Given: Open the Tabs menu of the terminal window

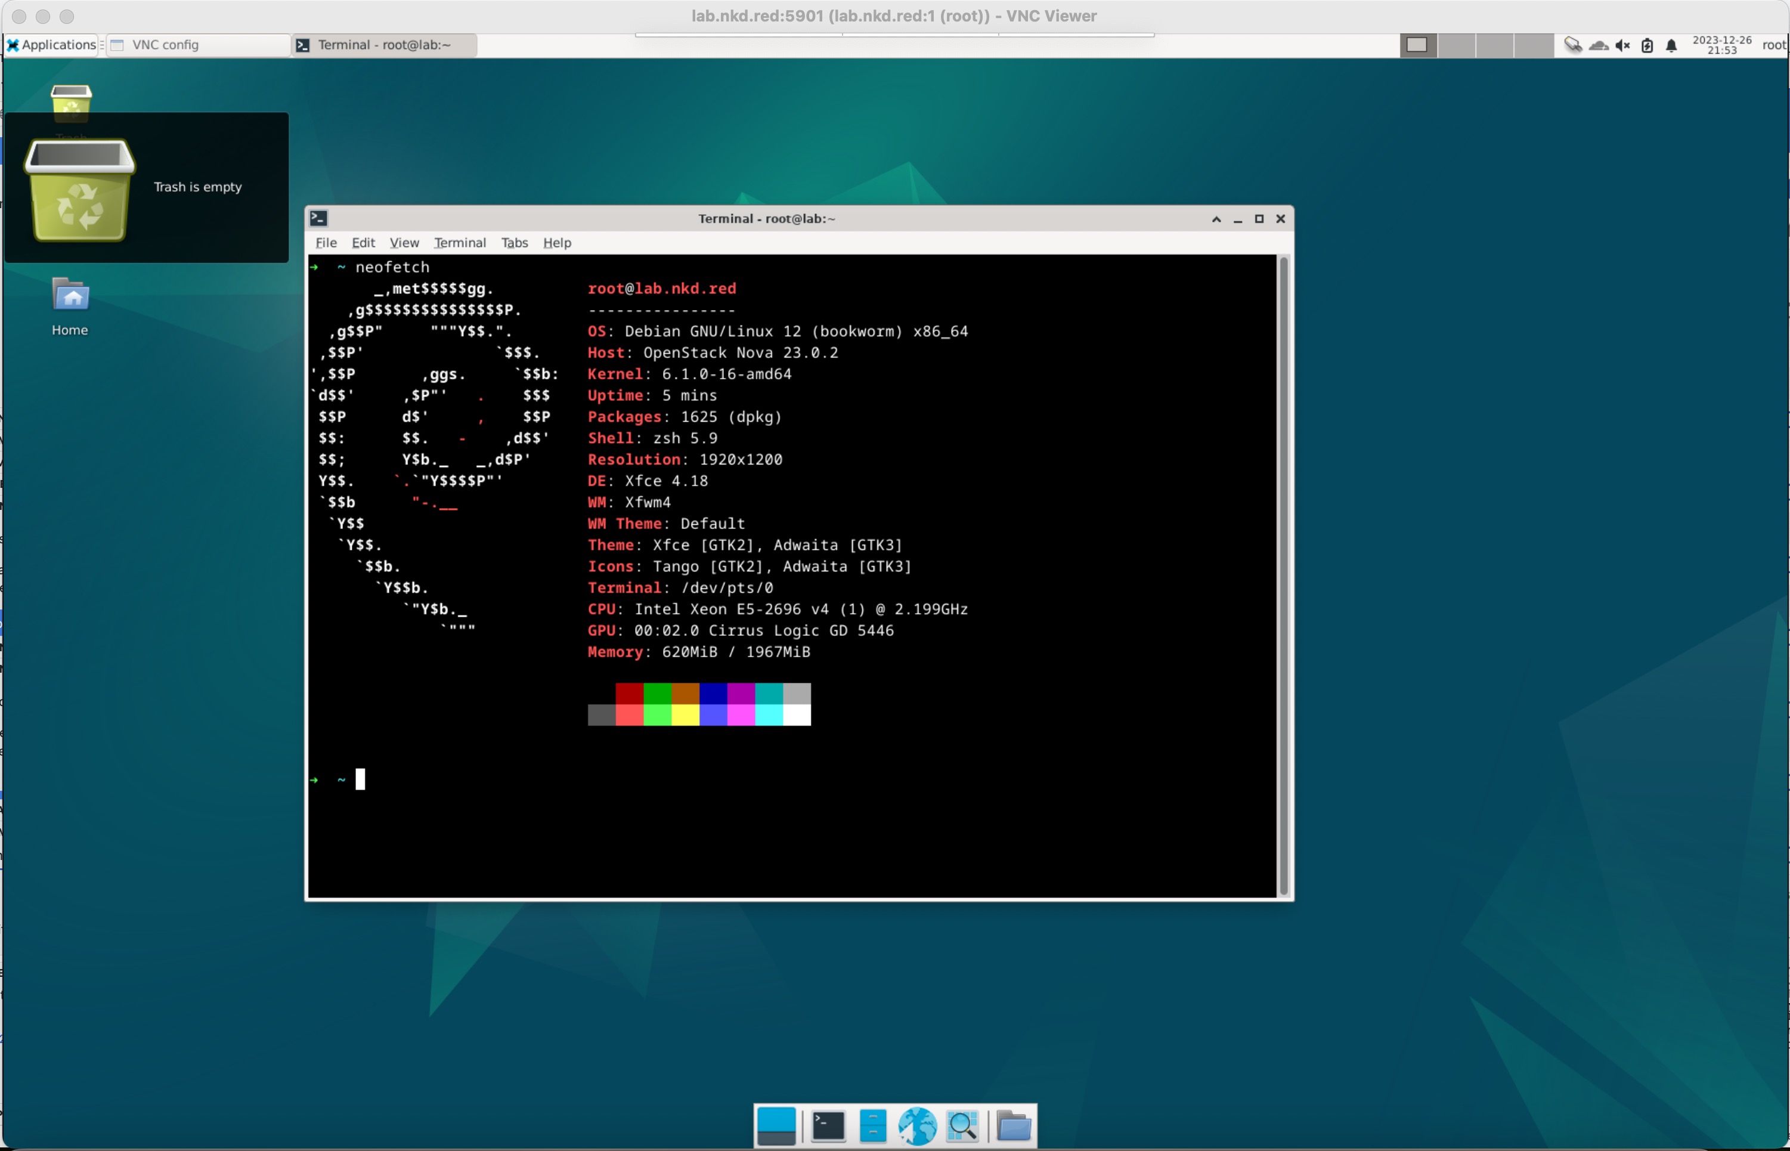Looking at the screenshot, I should coord(514,242).
